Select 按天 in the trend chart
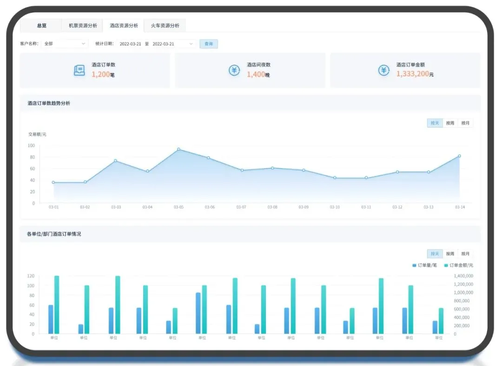This screenshot has width=502, height=366. tap(435, 123)
